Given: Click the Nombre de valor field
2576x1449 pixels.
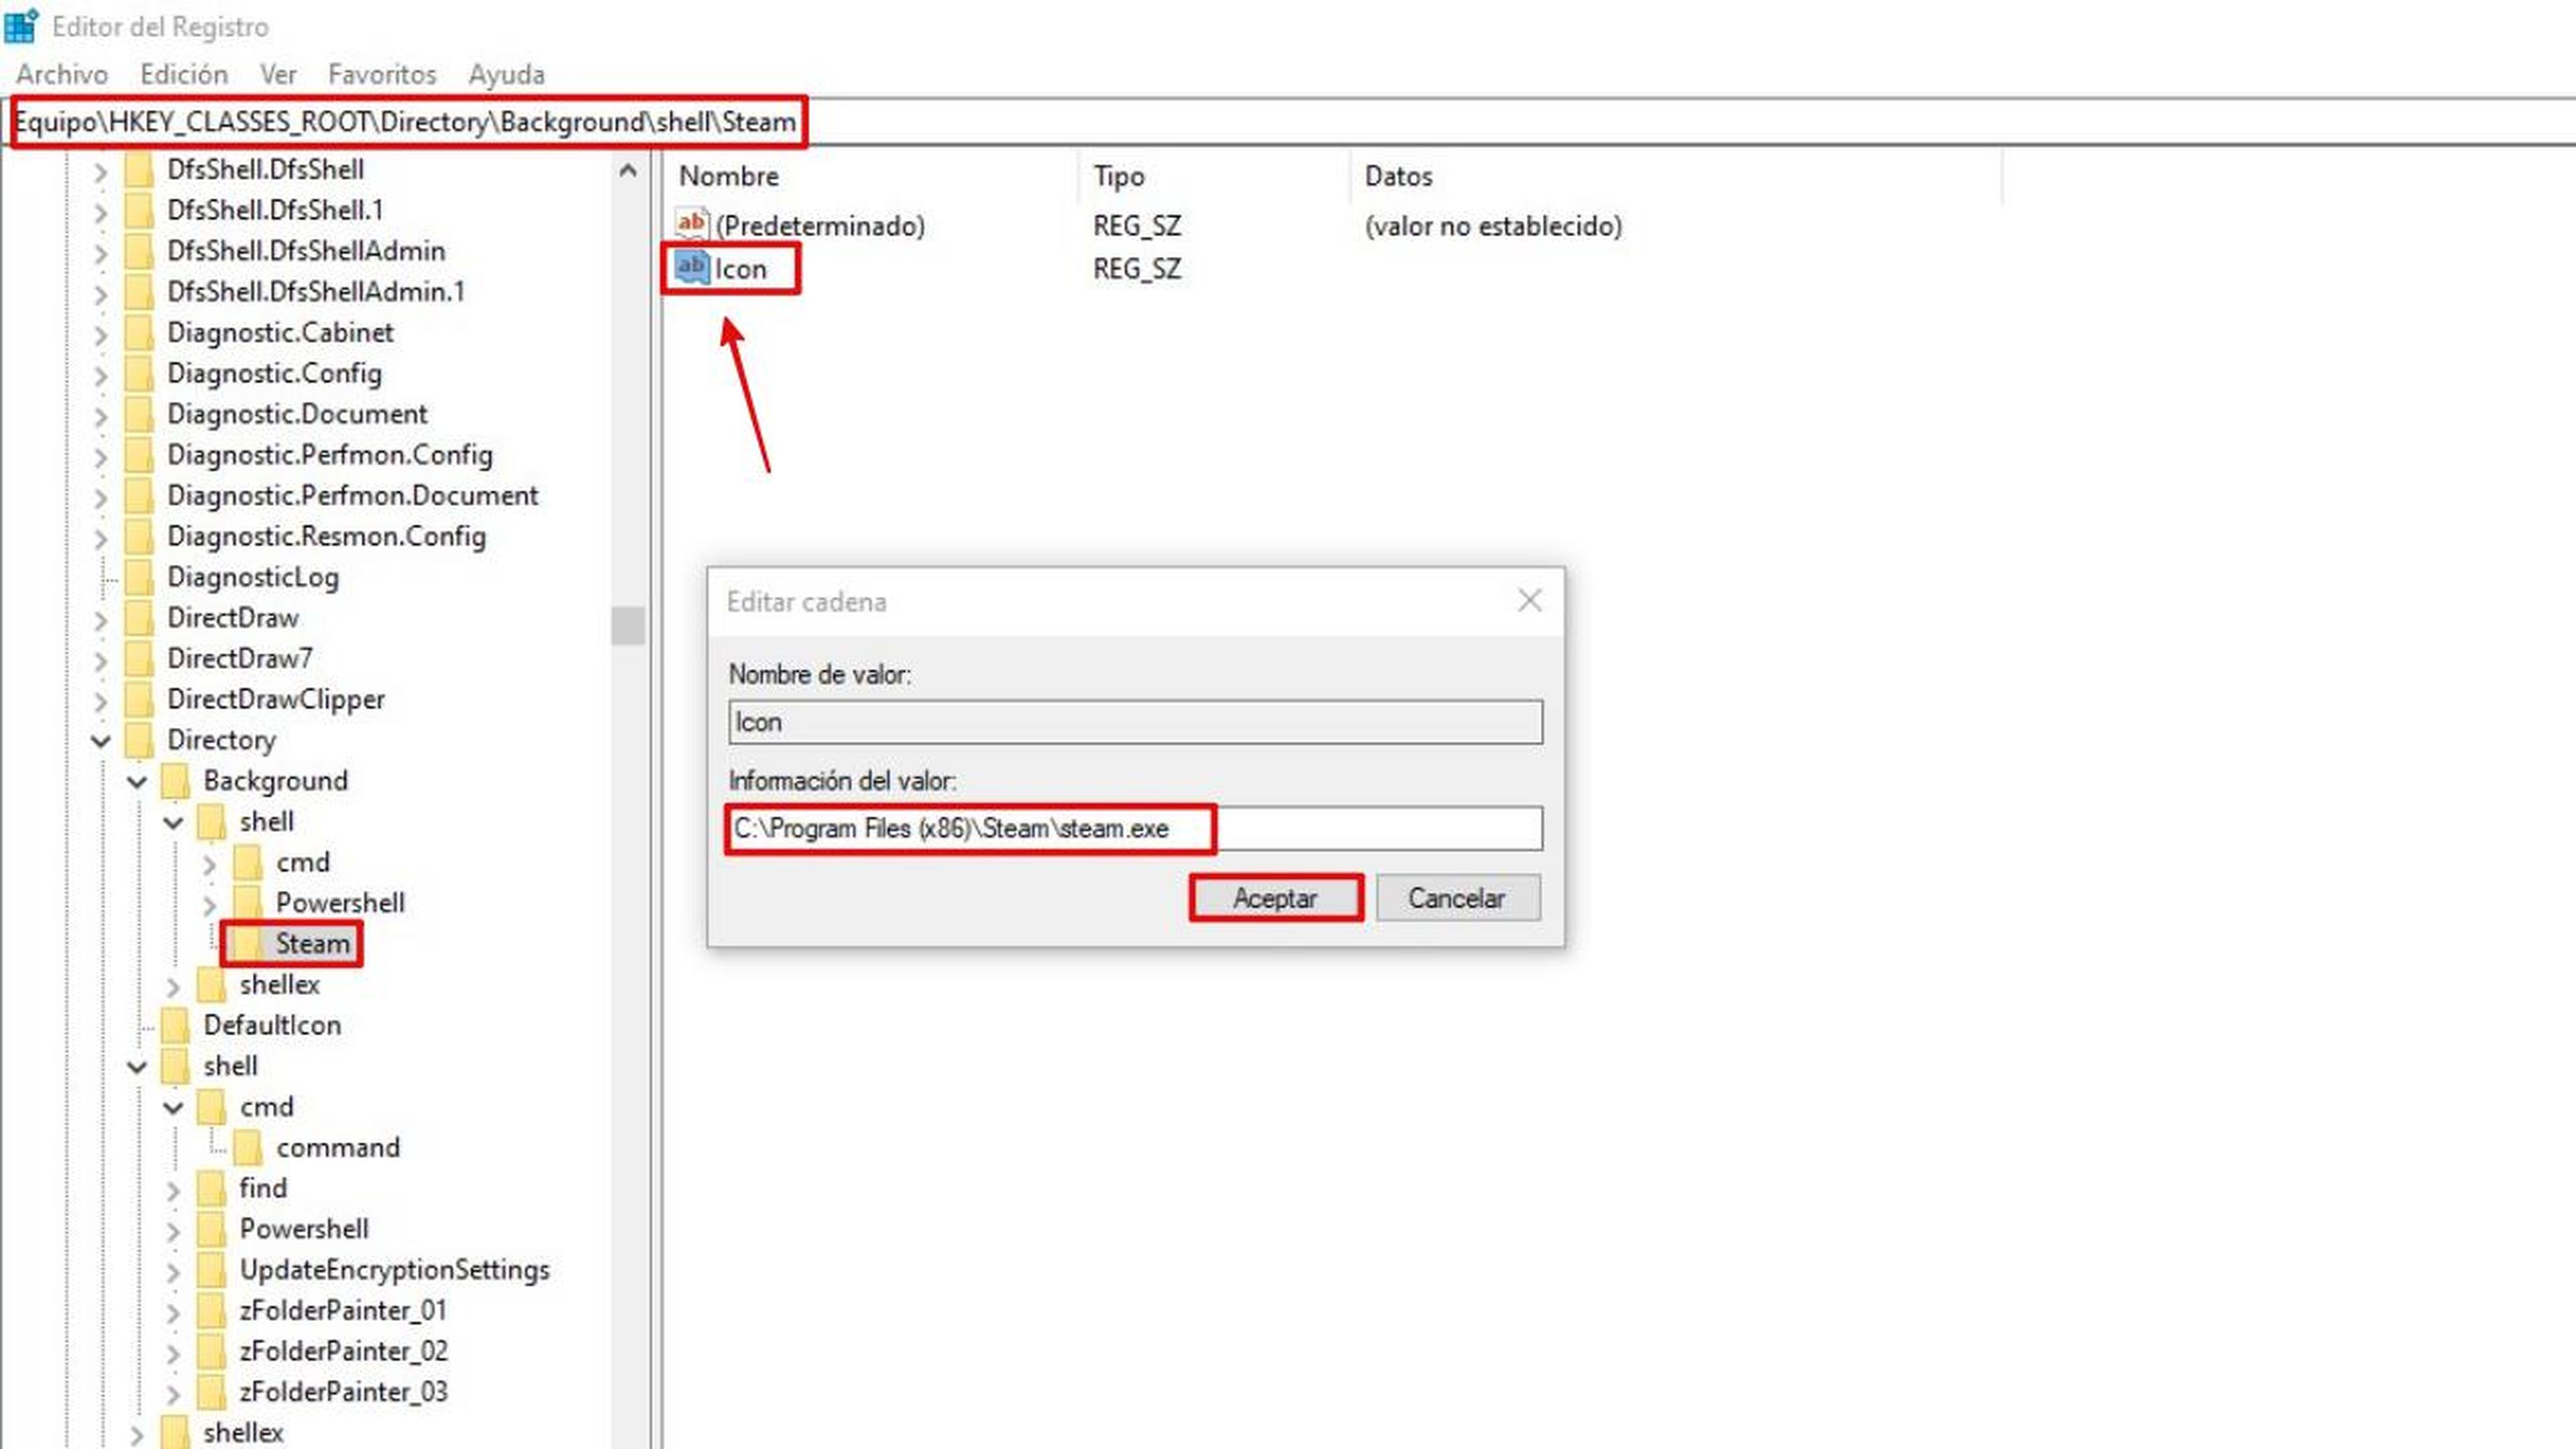Looking at the screenshot, I should pyautogui.click(x=1135, y=722).
